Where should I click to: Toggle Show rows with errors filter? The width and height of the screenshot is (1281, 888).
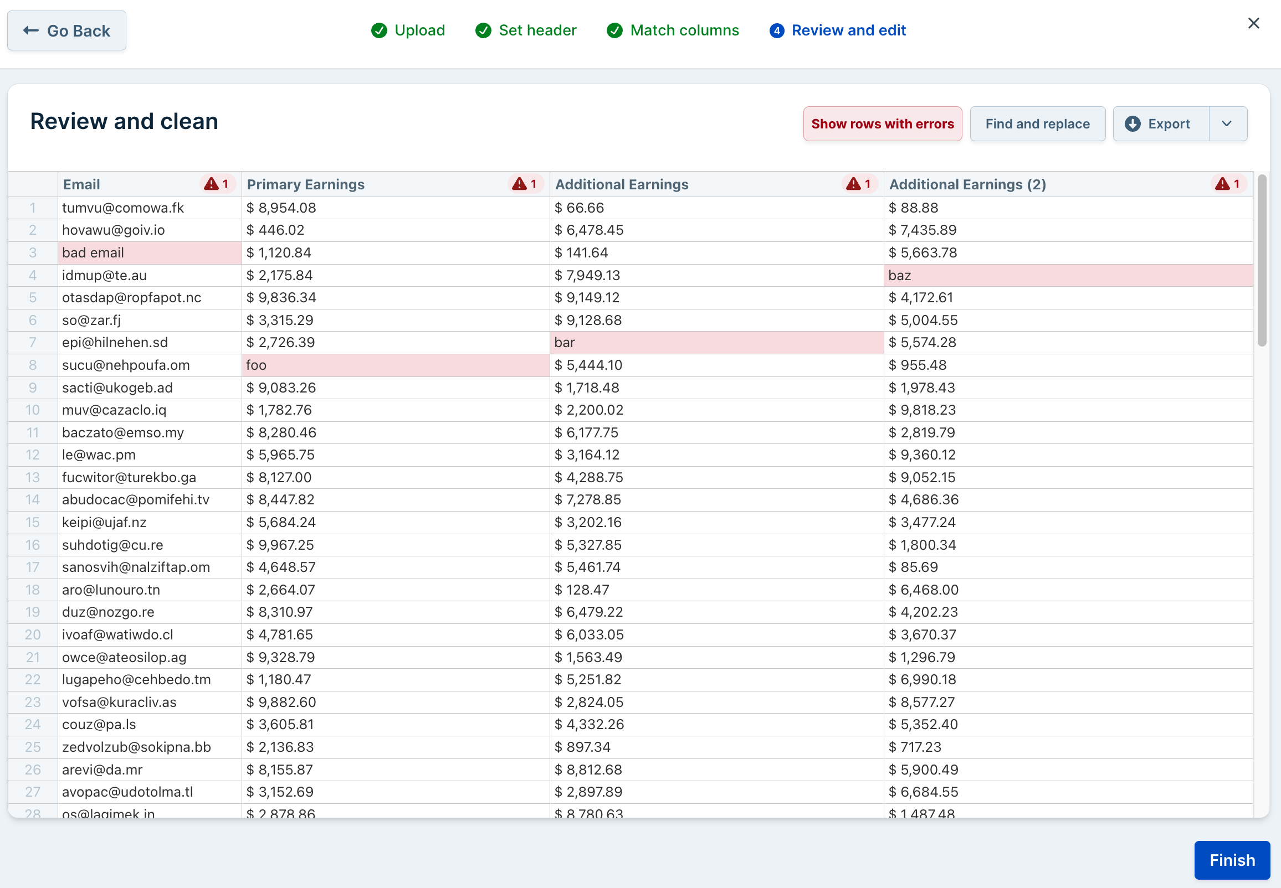point(882,124)
